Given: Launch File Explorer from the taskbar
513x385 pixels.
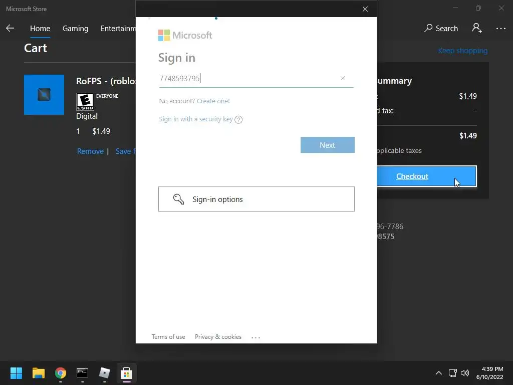Looking at the screenshot, I should pyautogui.click(x=38, y=373).
